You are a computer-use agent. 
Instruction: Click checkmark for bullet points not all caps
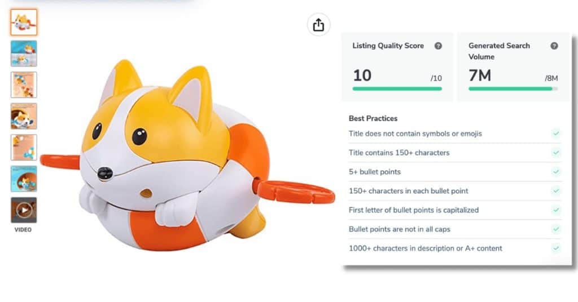click(556, 229)
